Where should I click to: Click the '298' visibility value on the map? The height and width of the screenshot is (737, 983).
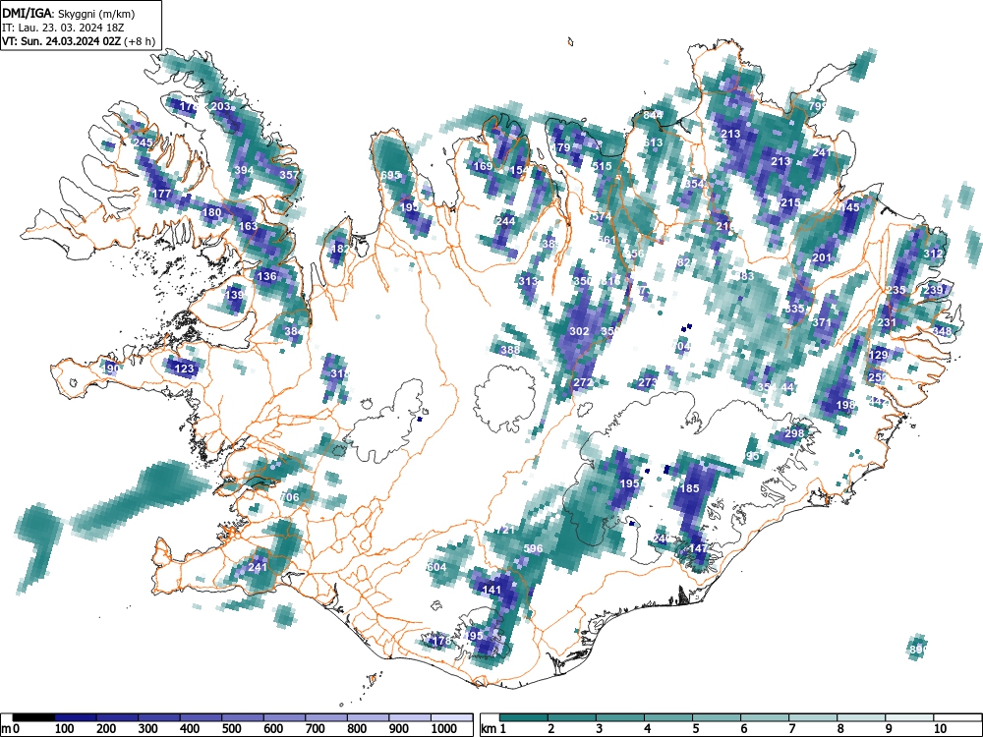794,433
